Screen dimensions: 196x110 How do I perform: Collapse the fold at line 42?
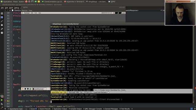tap(11, 46)
